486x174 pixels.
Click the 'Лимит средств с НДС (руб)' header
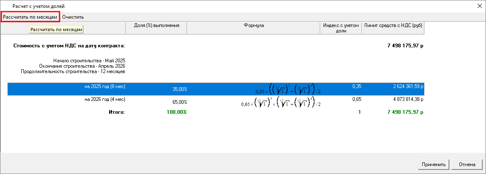coord(393,26)
